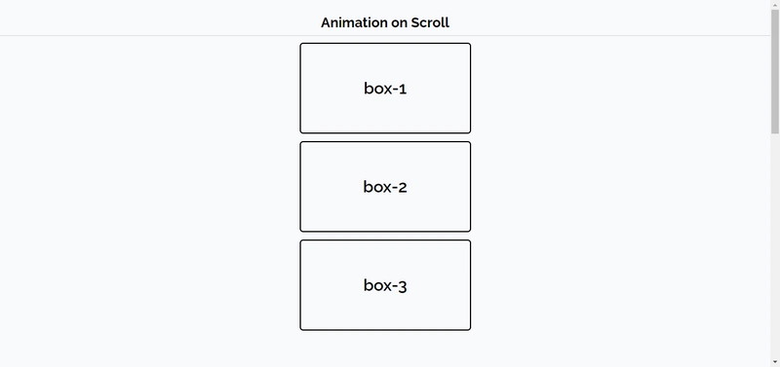Click the box-3 card

[x=385, y=285]
